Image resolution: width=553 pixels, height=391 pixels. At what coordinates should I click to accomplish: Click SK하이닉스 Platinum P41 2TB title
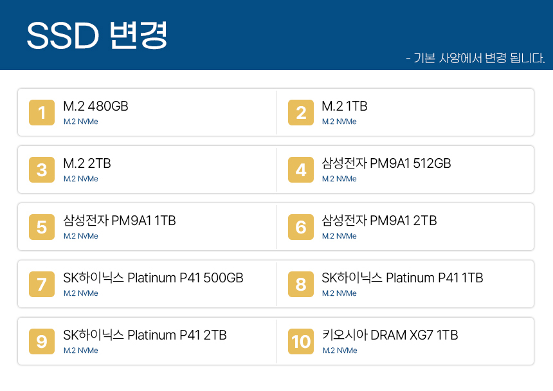(145, 335)
